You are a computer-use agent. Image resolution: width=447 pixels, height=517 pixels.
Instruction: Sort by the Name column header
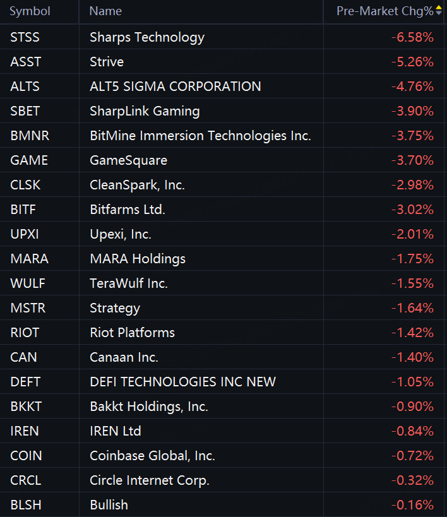(x=105, y=11)
